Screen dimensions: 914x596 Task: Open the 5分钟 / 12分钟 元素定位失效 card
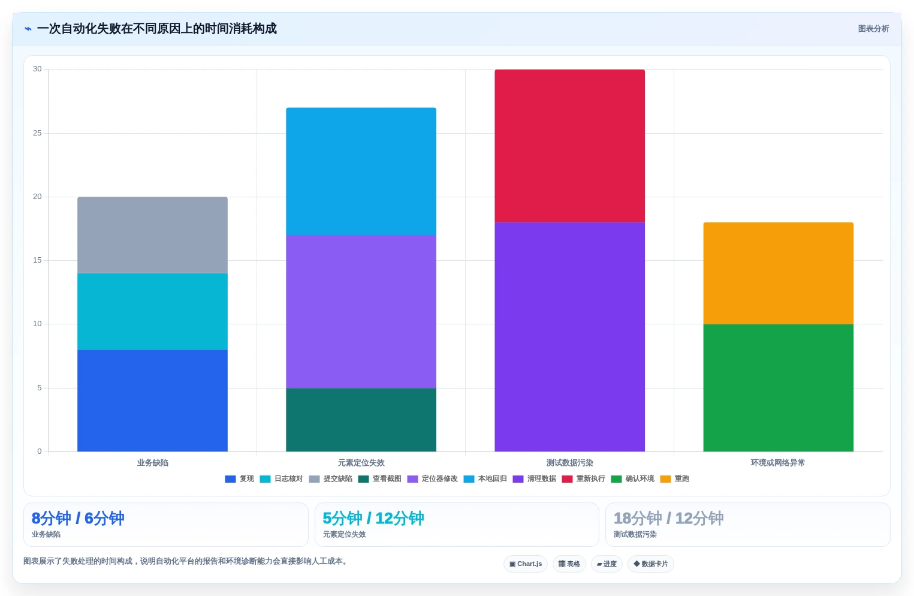[457, 525]
